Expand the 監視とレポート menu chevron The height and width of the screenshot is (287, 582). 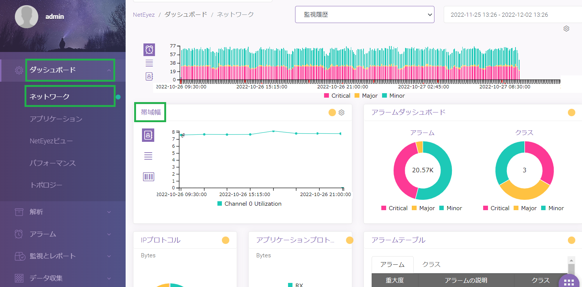point(109,256)
